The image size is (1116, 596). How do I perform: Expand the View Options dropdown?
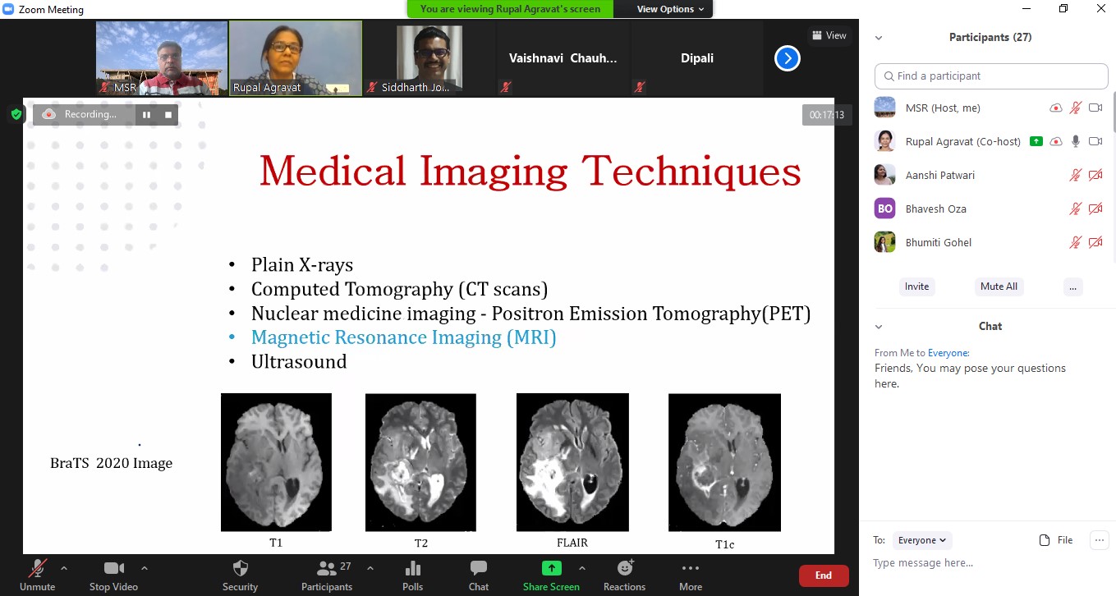670,9
